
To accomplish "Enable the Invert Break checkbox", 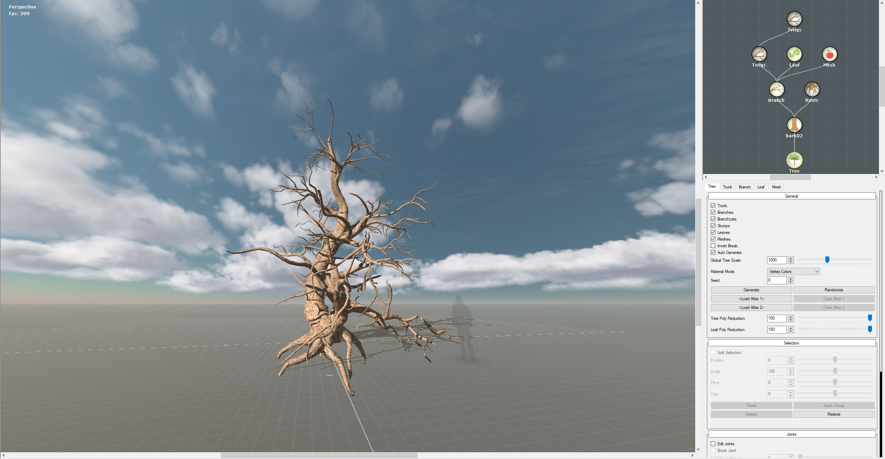I will click(713, 246).
